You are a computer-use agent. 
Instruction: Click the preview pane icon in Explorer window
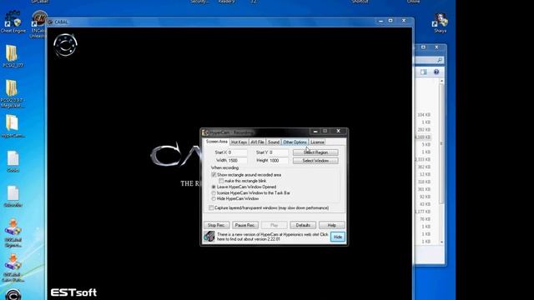point(423,72)
